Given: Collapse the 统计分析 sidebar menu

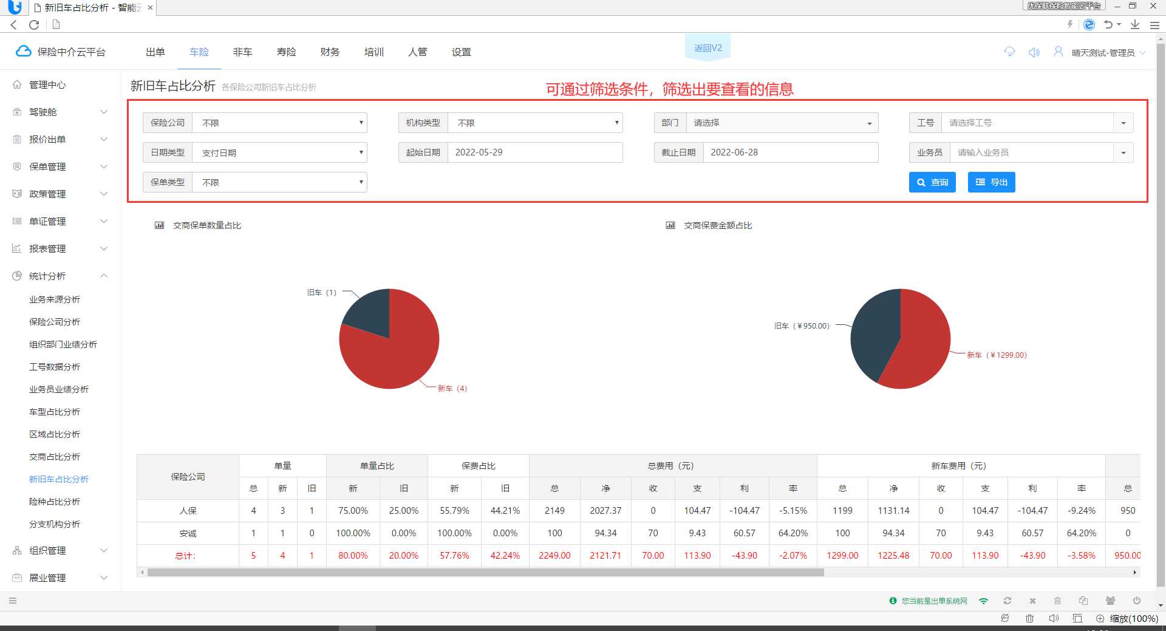Looking at the screenshot, I should coord(61,276).
